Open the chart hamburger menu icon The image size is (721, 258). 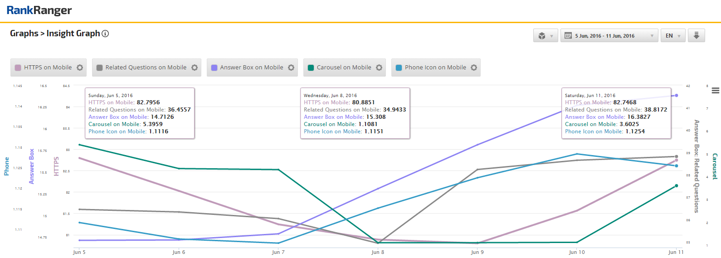pos(715,91)
